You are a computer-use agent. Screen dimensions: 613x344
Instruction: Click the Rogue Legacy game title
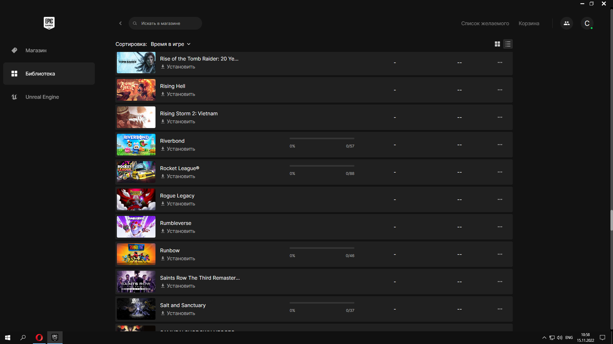click(177, 196)
